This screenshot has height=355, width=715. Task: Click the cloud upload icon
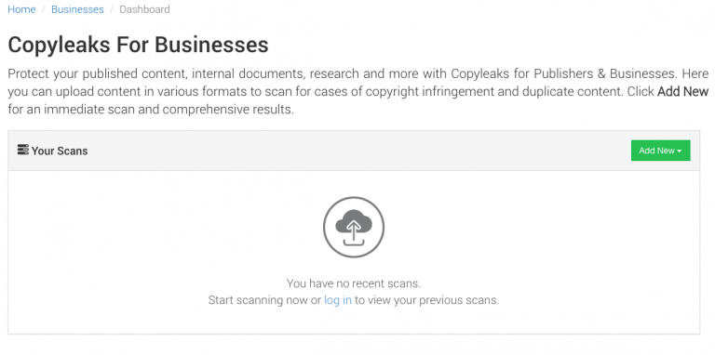(354, 227)
